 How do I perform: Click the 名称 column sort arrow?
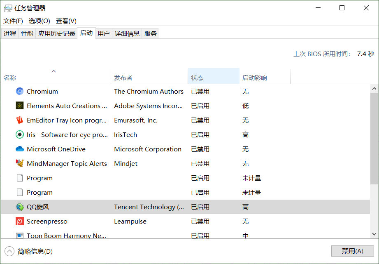[53, 71]
